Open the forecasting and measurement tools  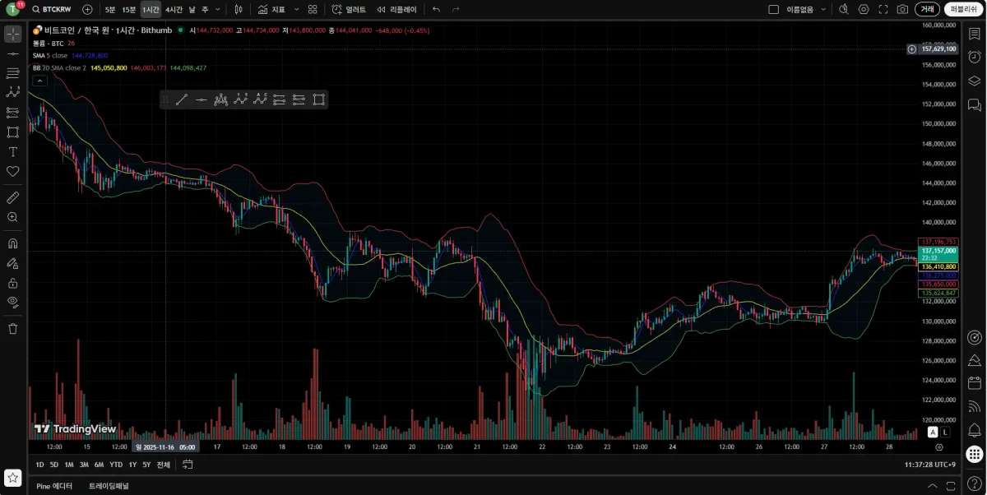pos(12,113)
